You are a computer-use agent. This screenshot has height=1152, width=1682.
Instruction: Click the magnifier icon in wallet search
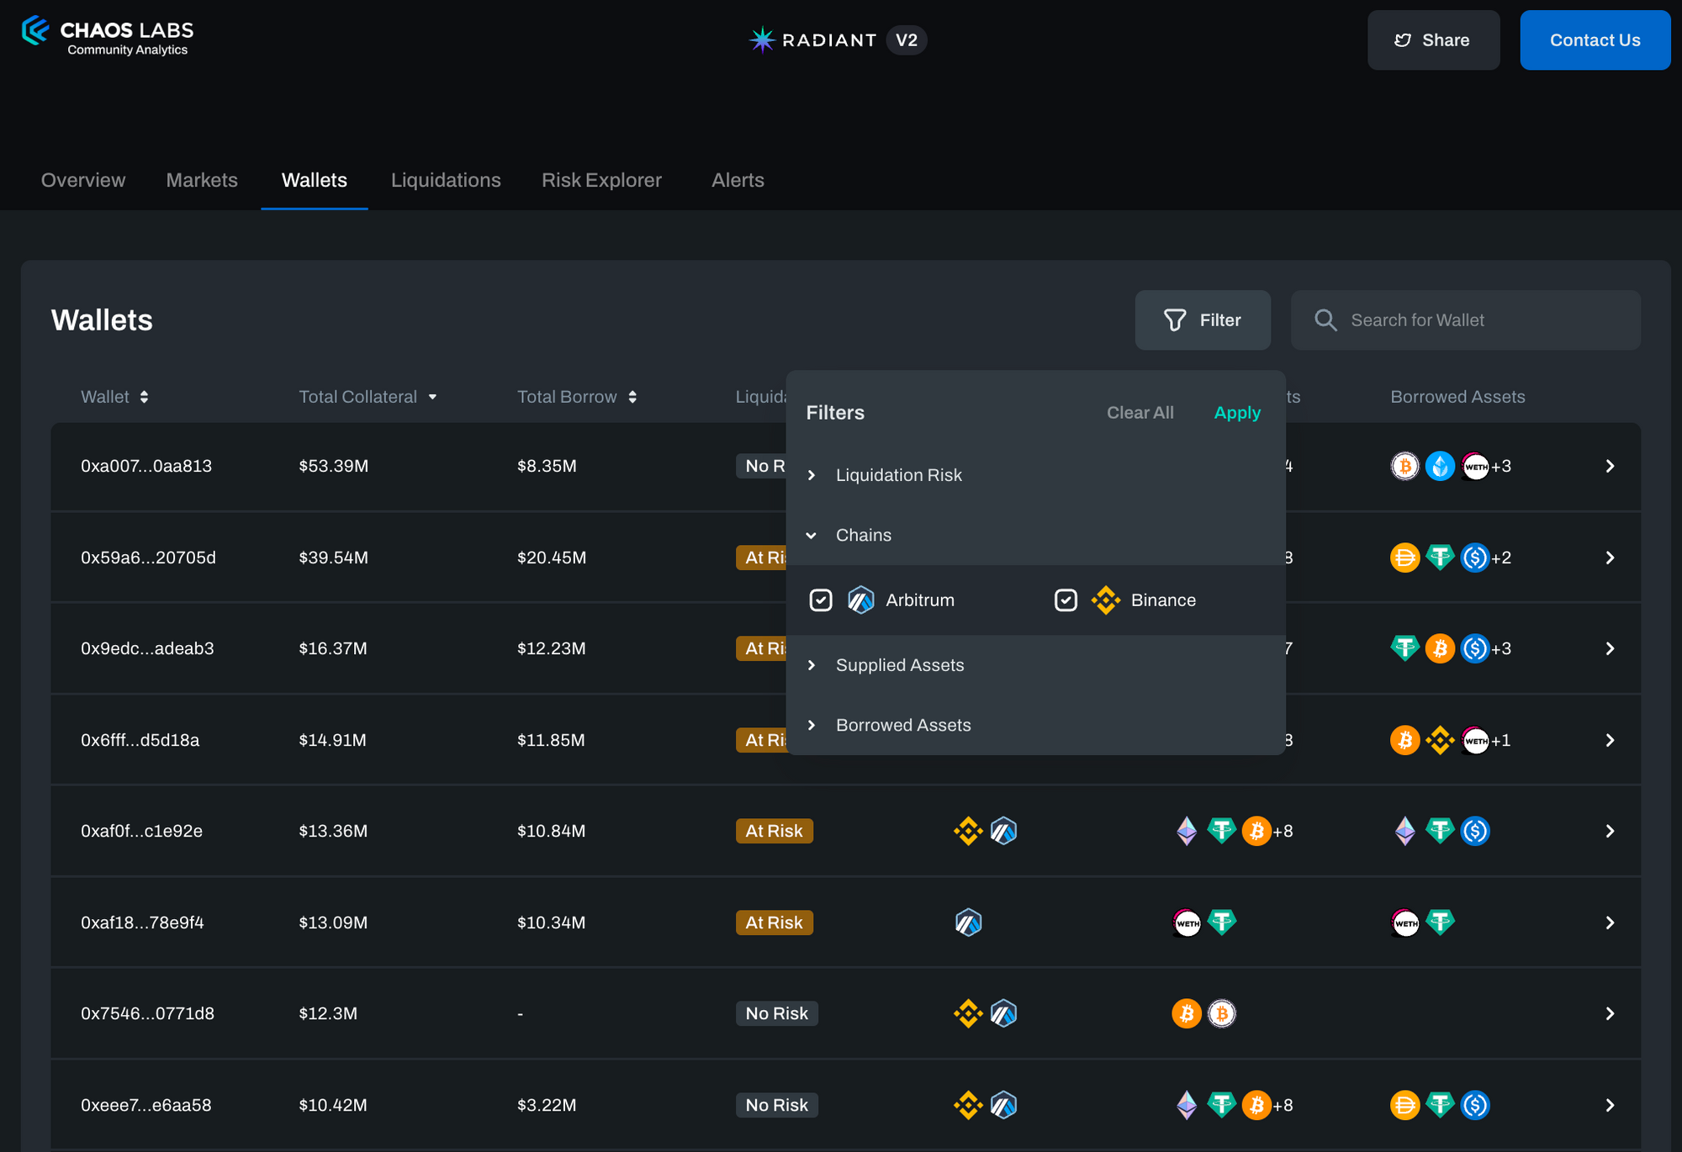coord(1325,320)
